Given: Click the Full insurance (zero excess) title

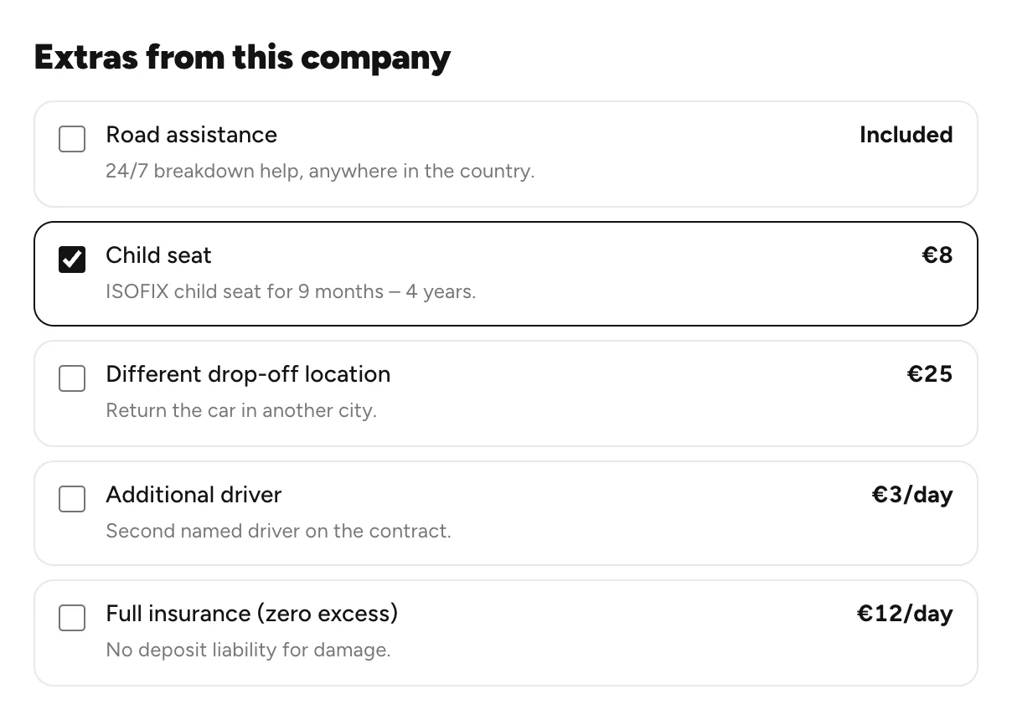Looking at the screenshot, I should [x=252, y=614].
